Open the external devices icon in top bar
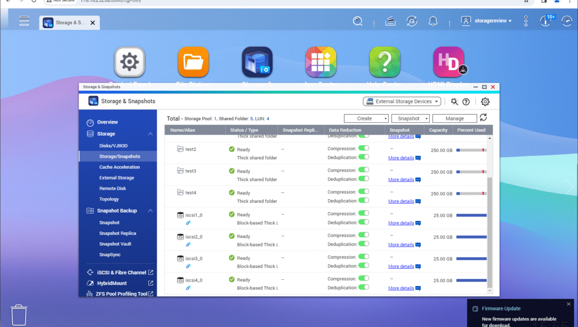The width and height of the screenshot is (578, 327). click(x=412, y=21)
